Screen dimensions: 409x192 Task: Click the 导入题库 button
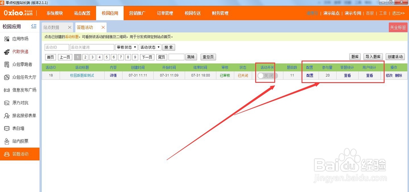pyautogui.click(x=373, y=56)
